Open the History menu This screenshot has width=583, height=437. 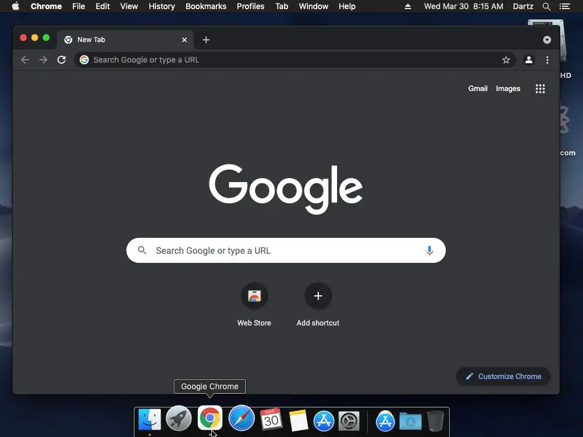tap(162, 6)
